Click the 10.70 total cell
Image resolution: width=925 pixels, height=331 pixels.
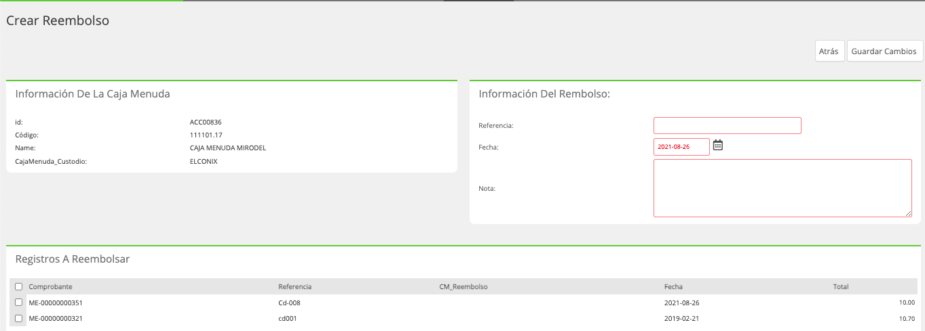pos(907,318)
